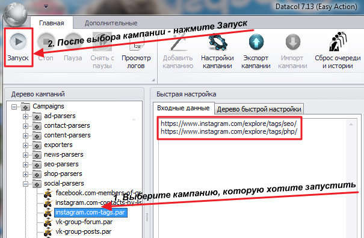Click the tags/php URL line
The height and width of the screenshot is (238, 364).
point(229,131)
